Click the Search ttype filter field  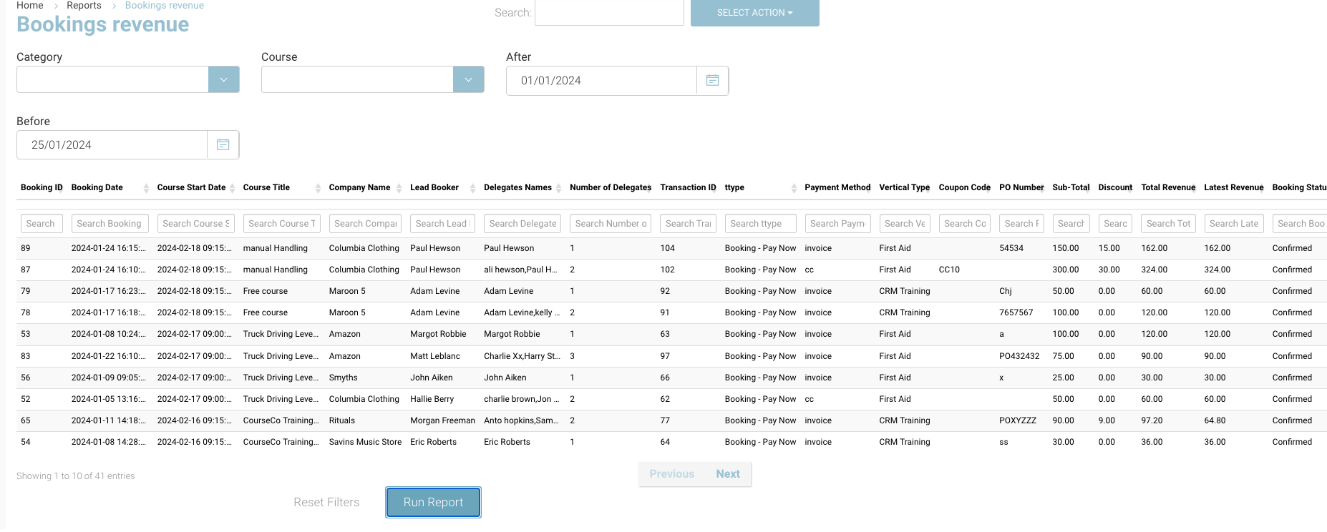tap(759, 224)
